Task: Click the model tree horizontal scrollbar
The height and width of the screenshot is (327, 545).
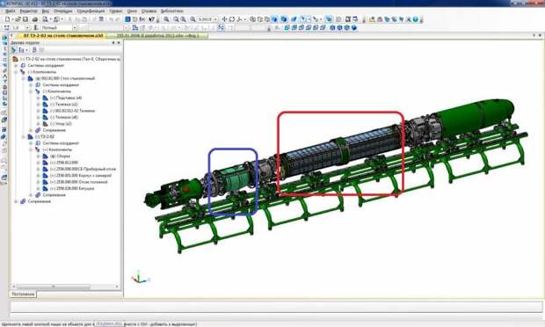Action: (66, 287)
